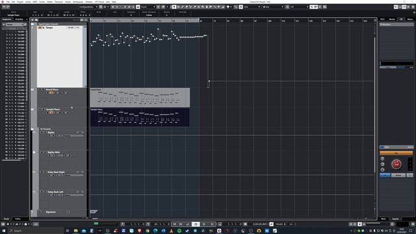Click the Setup Window Layout icon

[x=409, y=7]
